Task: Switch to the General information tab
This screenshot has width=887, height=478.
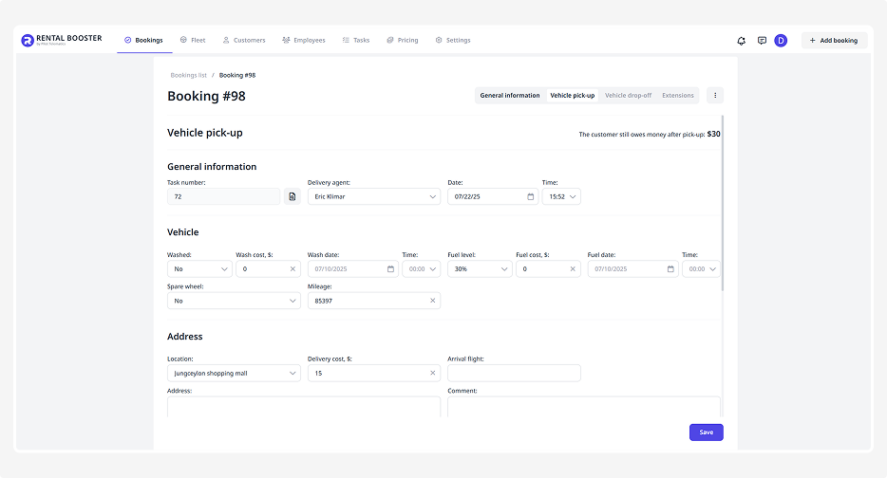Action: (510, 95)
